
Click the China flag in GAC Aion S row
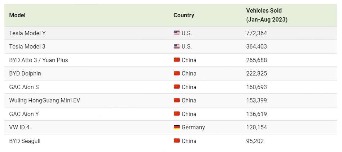click(177, 87)
